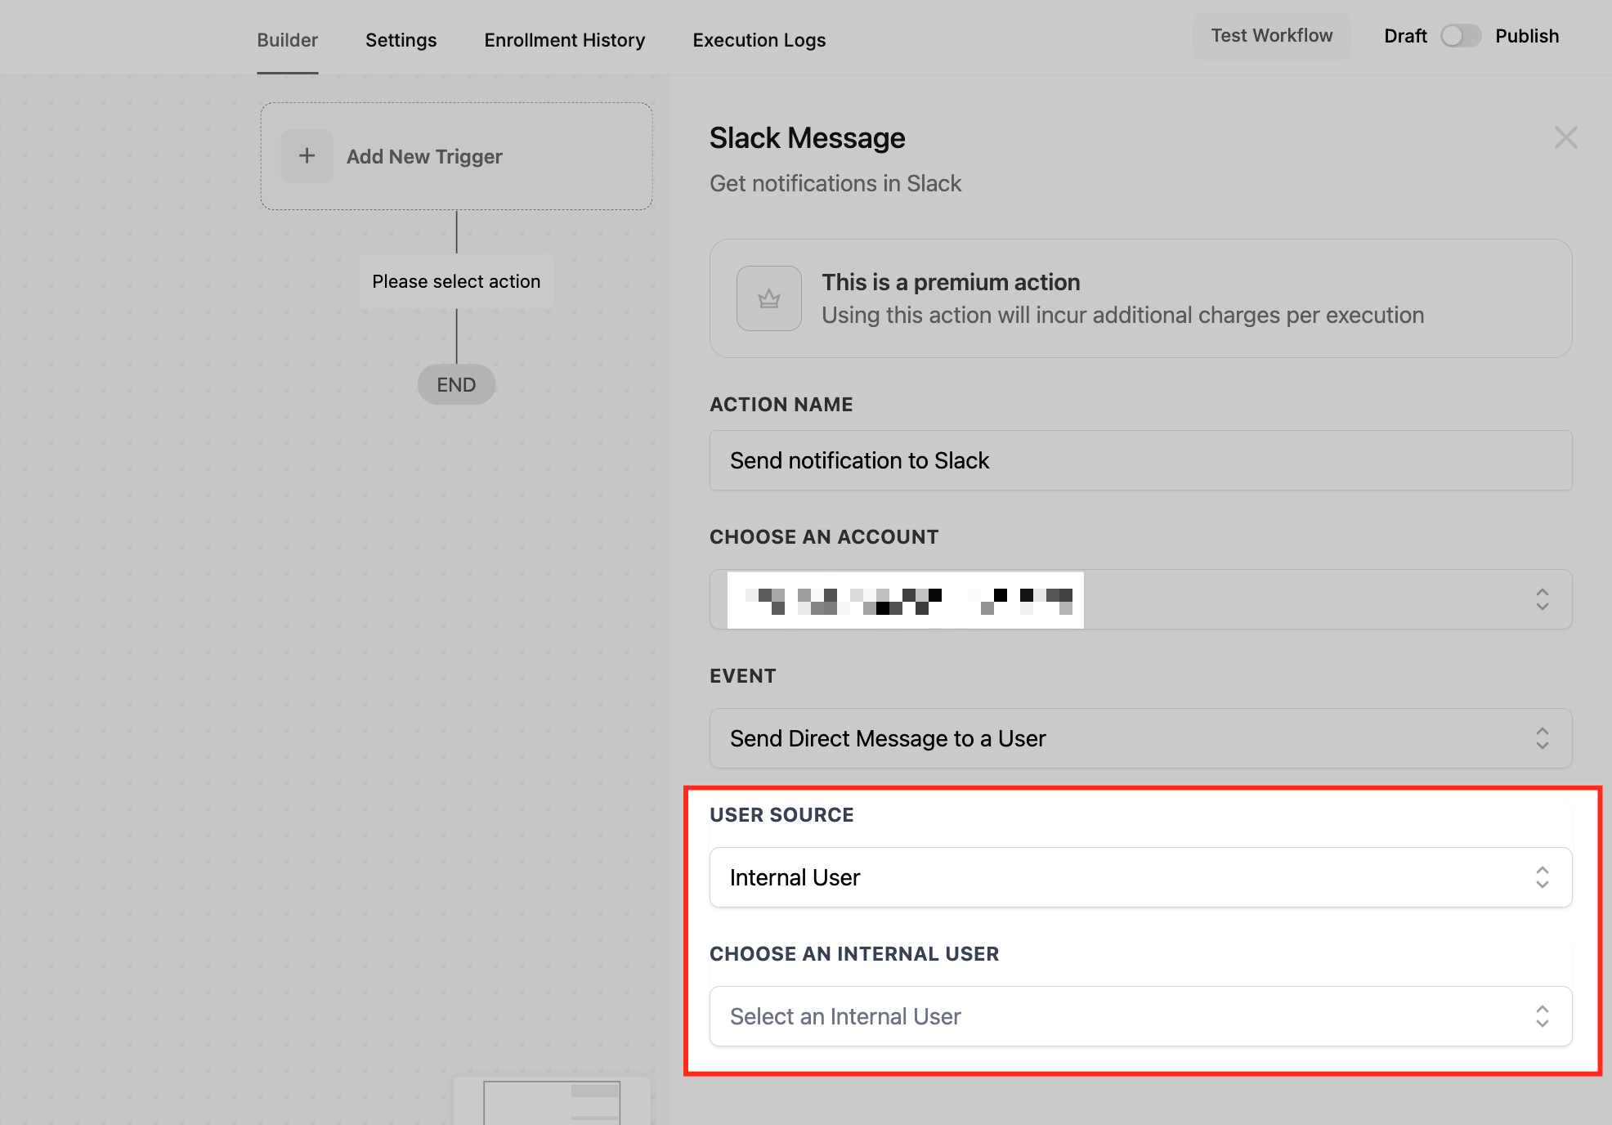1612x1125 pixels.
Task: Open the Select an Internal User dropdown
Action: 1140,1016
